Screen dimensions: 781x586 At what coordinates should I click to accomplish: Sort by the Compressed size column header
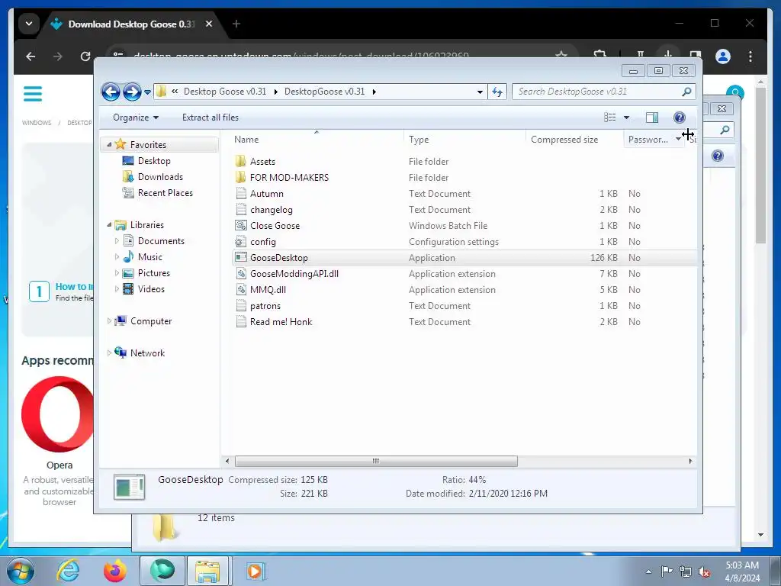pos(574,140)
